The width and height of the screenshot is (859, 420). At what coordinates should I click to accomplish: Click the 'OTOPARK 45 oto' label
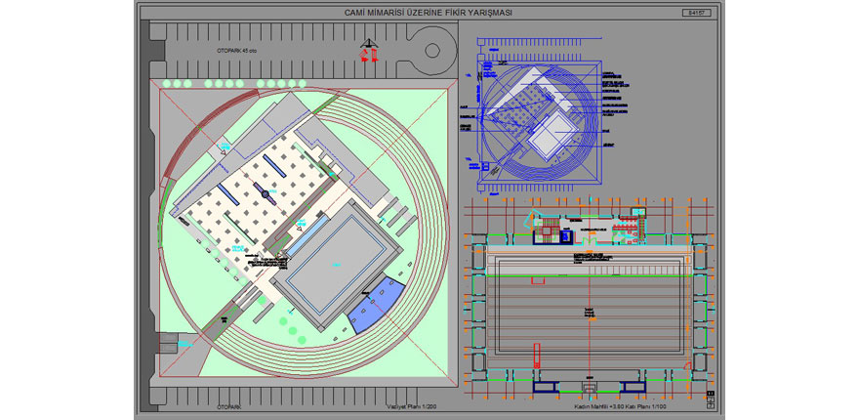(x=236, y=51)
